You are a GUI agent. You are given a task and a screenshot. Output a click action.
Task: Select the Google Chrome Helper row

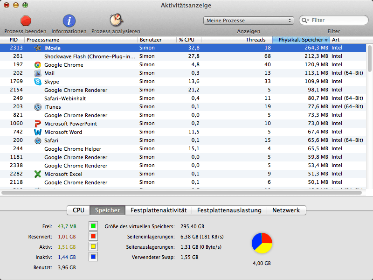pos(183,148)
